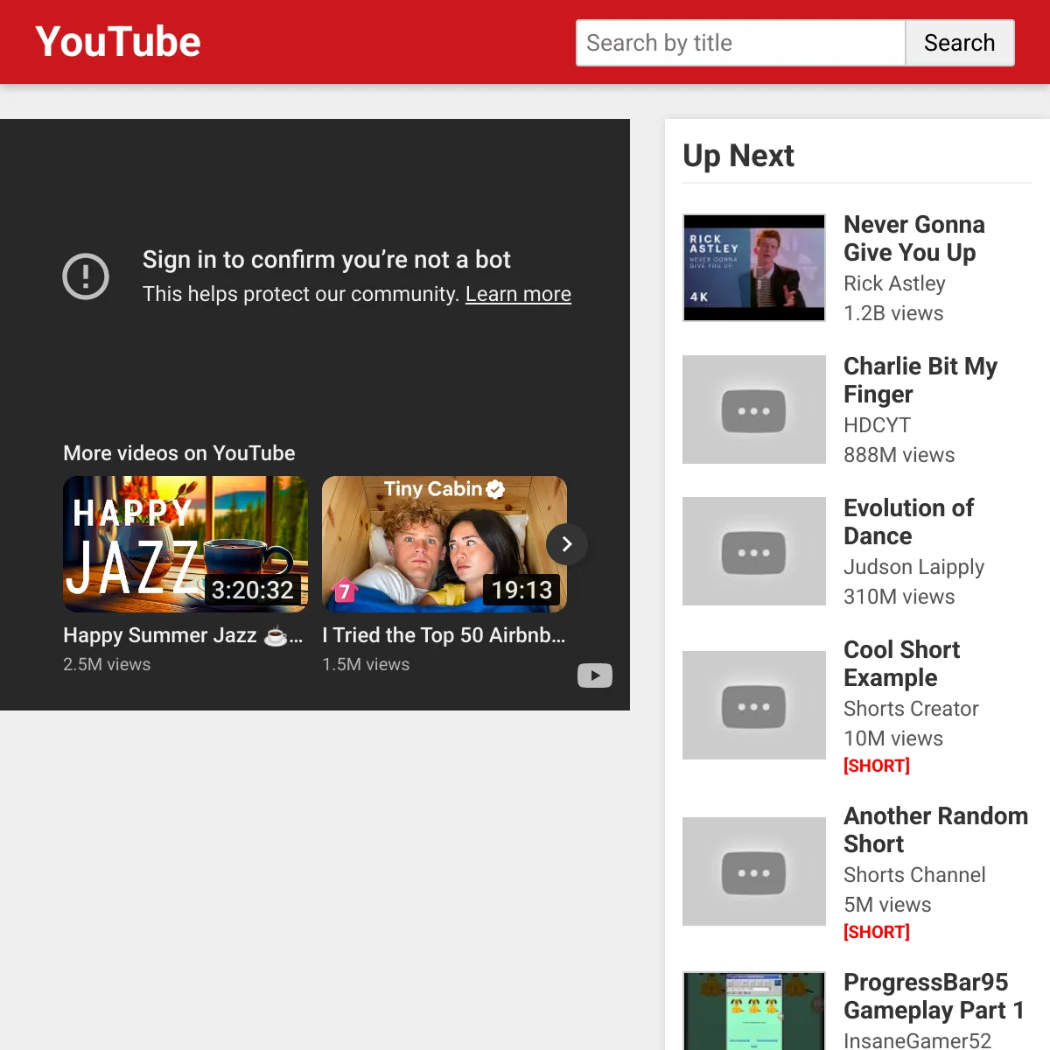The image size is (1050, 1050).
Task: Click the More videos on YouTube heading
Action: (x=179, y=453)
